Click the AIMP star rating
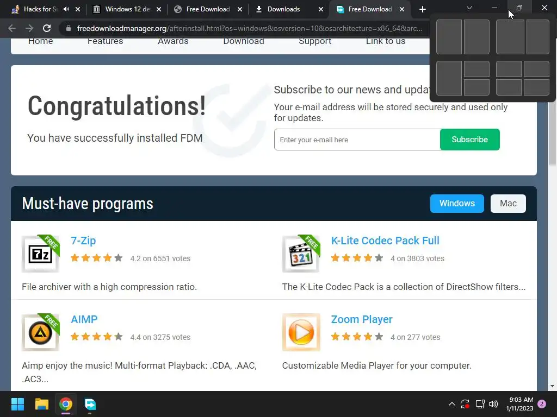The height and width of the screenshot is (417, 557). click(x=97, y=337)
